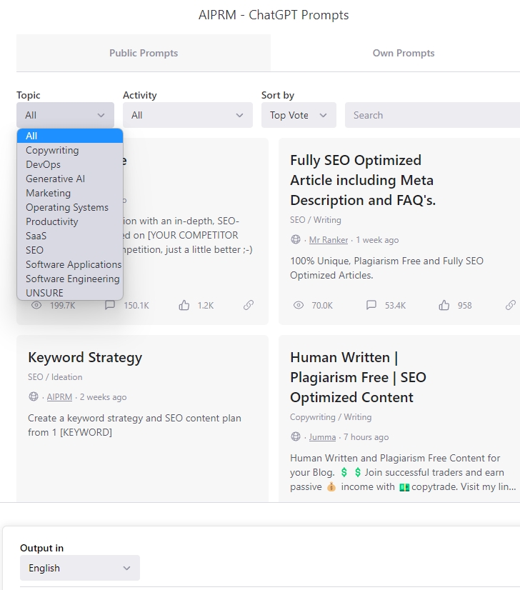Screen dimensions: 520x590
Task: Click globe icon beside Mr Ranker
Action: [296, 239]
